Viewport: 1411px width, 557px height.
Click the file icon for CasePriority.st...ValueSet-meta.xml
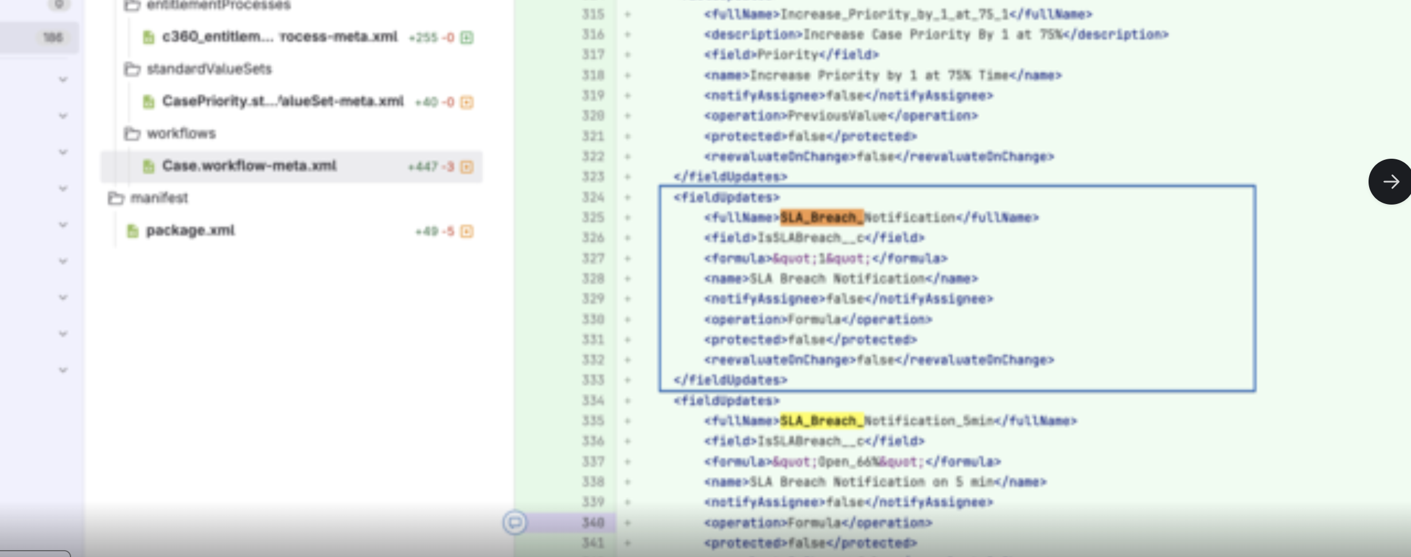pyautogui.click(x=149, y=101)
